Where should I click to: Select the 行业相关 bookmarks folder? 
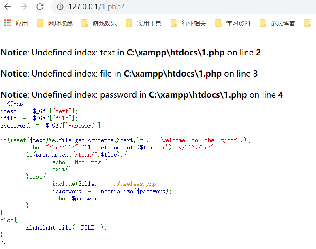coord(188,23)
